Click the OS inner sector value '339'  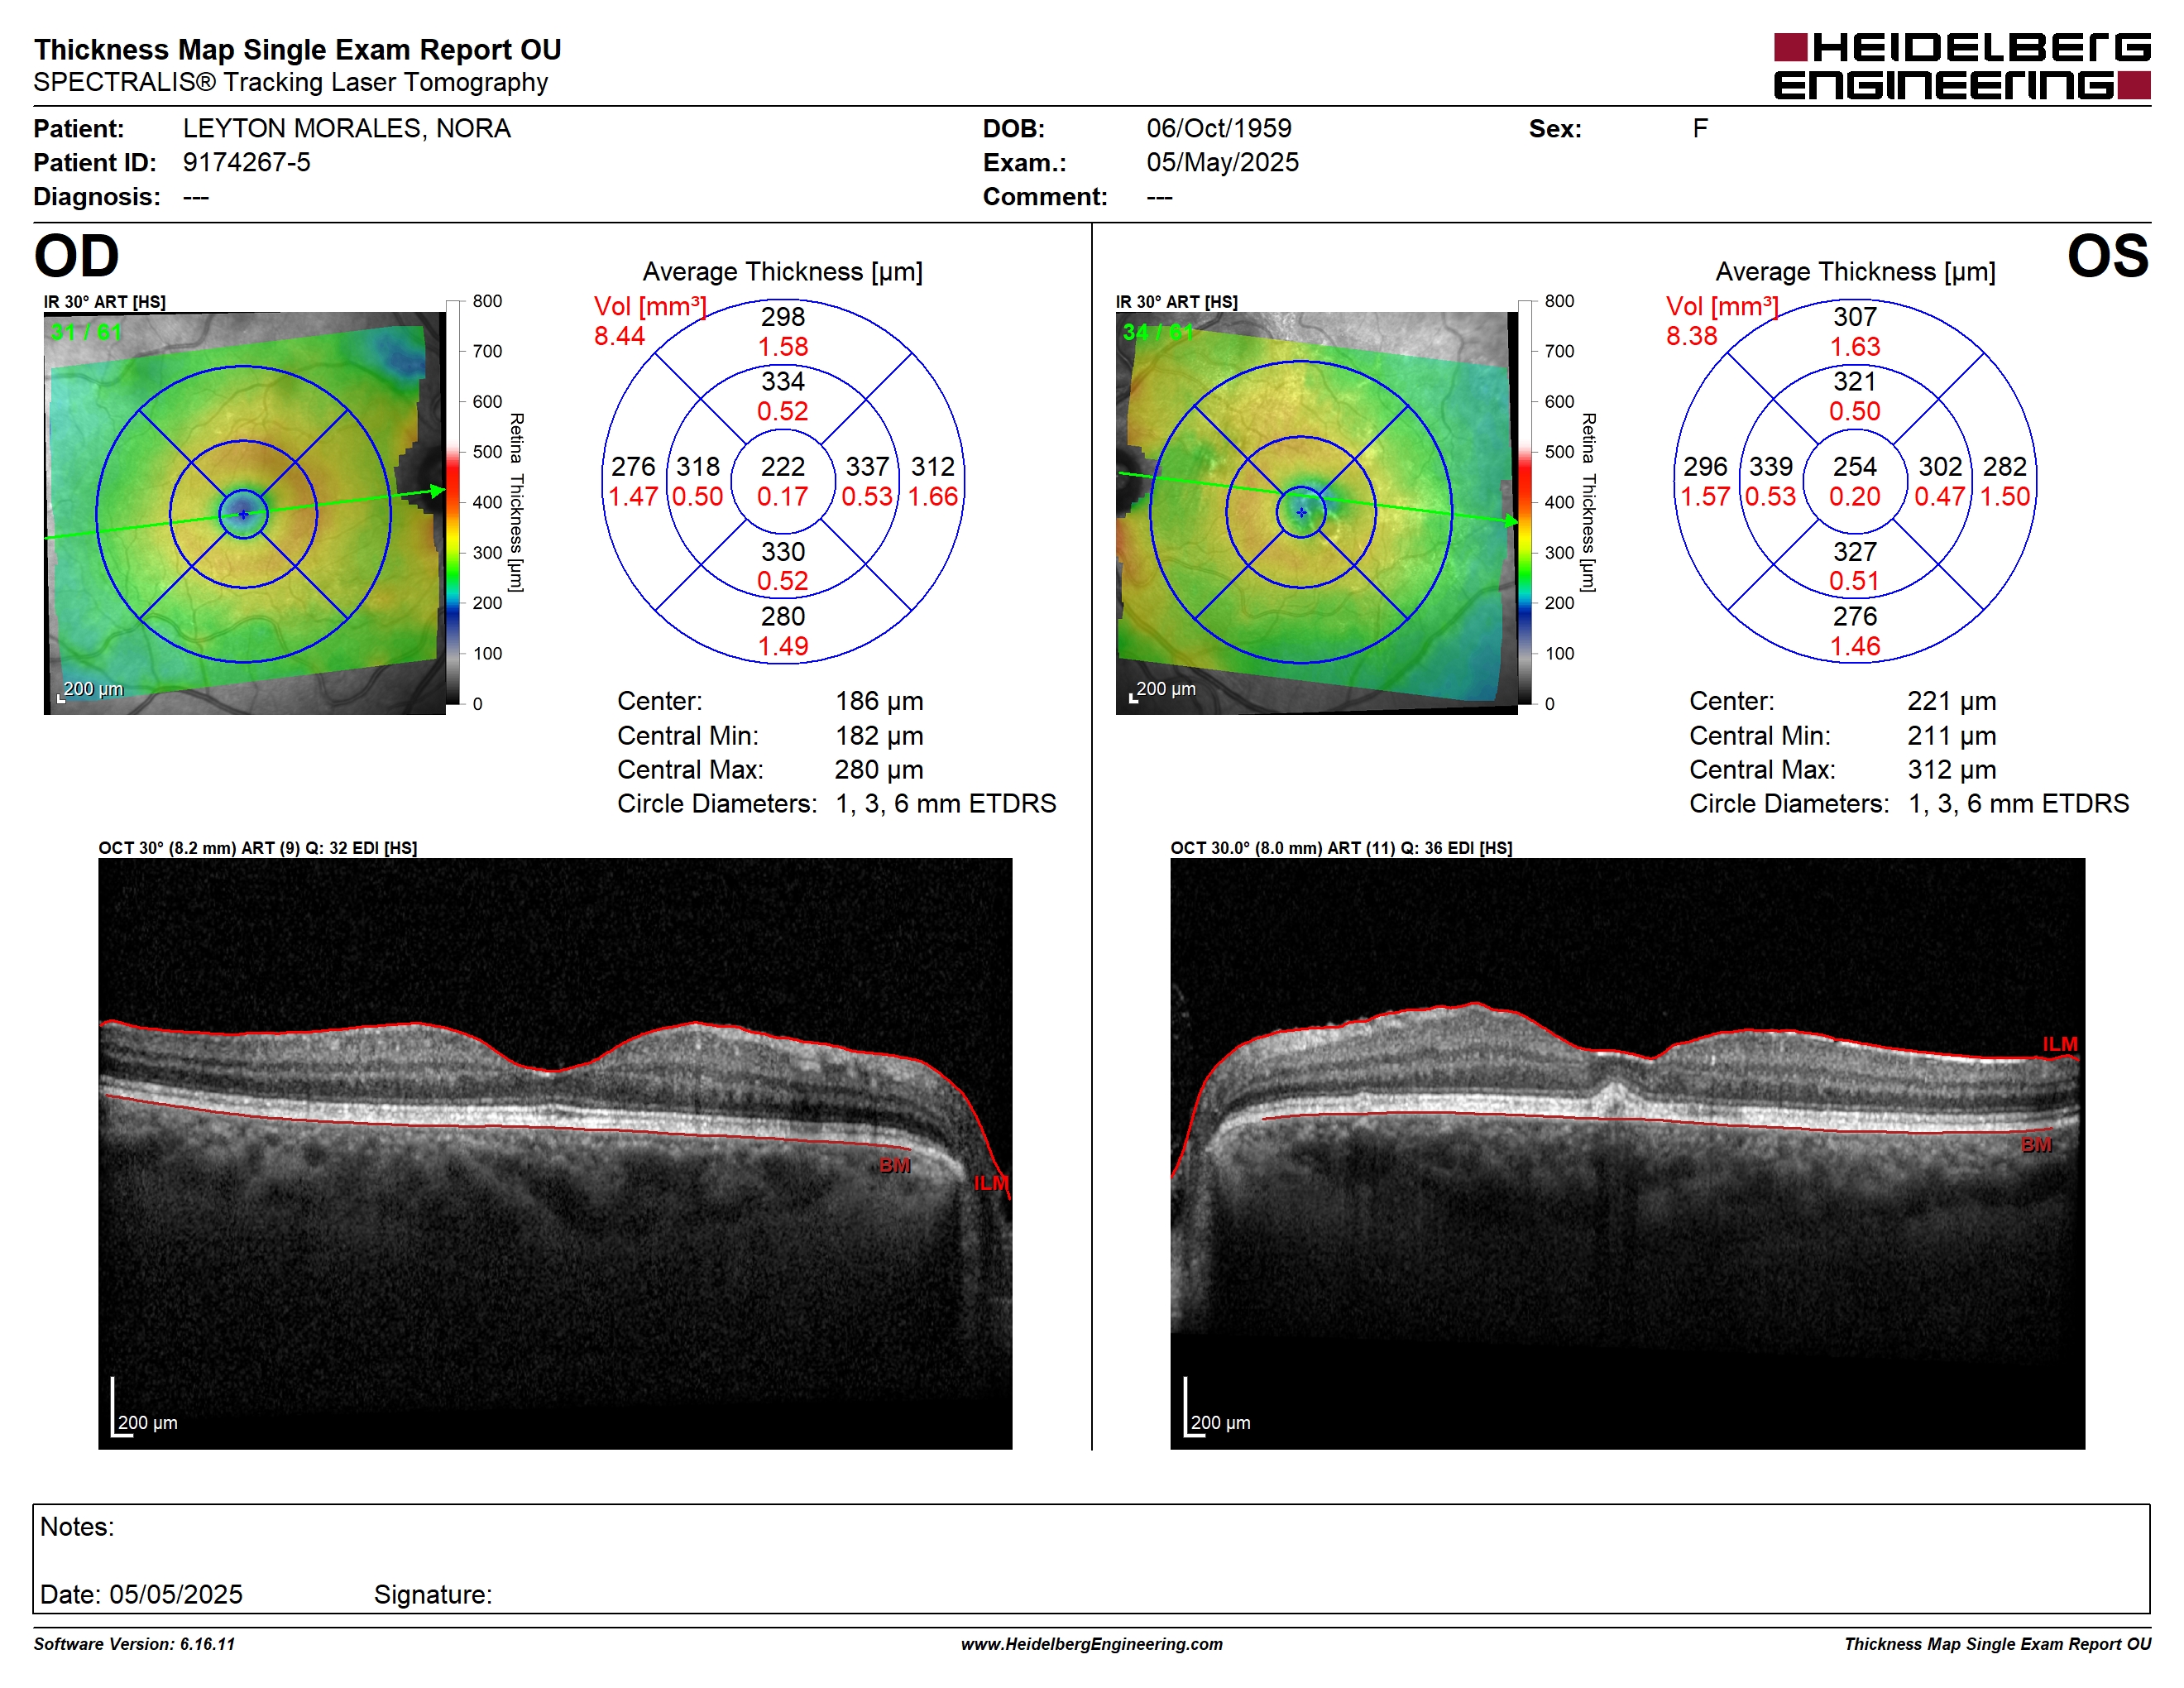(1770, 466)
